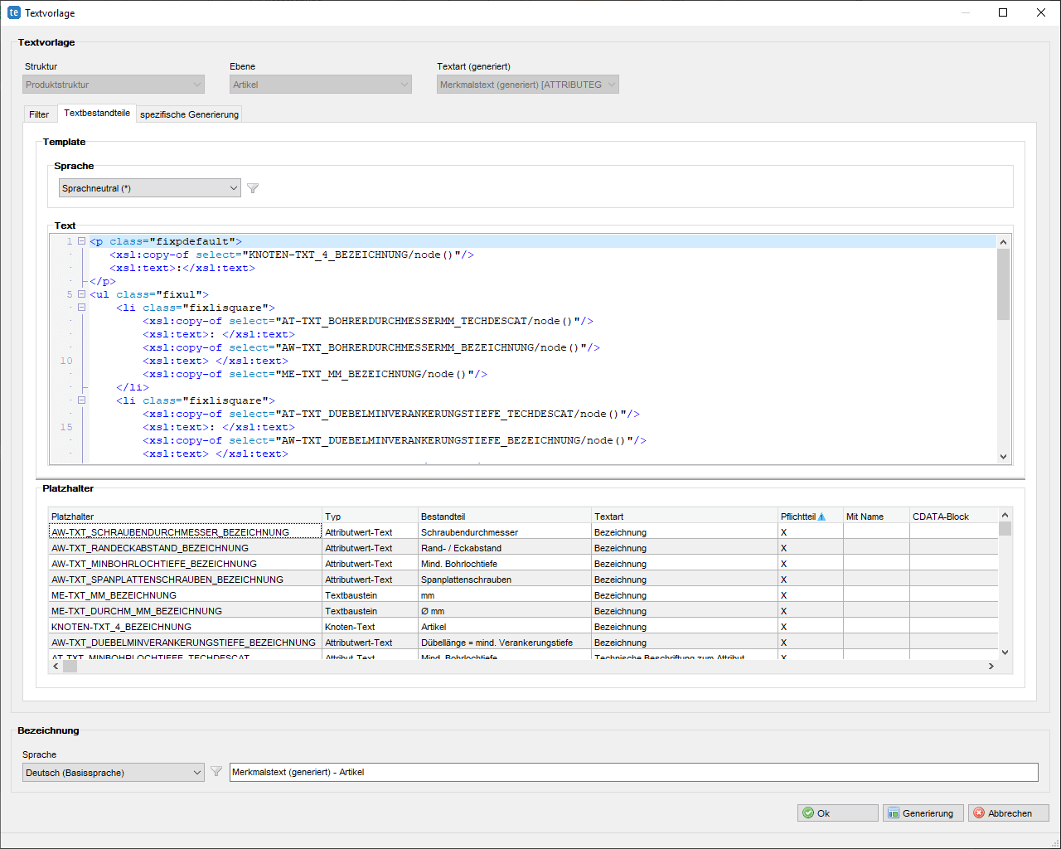Open the spezifische Generierung tab
This screenshot has height=849, width=1061.
click(189, 114)
